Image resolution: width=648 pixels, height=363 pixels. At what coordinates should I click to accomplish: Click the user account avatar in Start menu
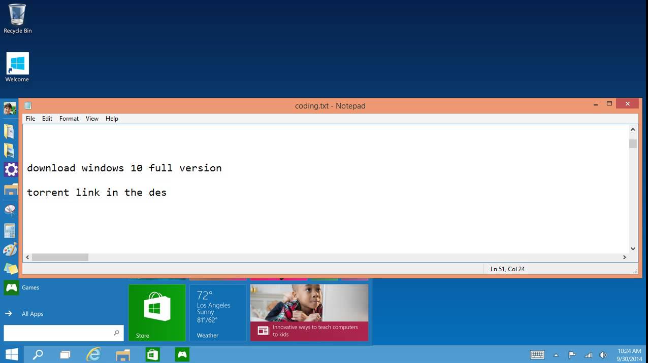pos(10,108)
